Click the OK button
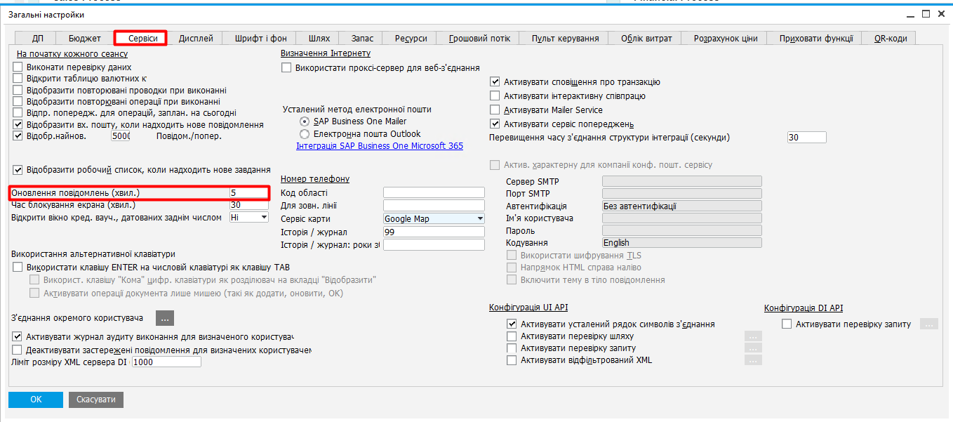Screen dimensions: 953x422 [x=36, y=400]
